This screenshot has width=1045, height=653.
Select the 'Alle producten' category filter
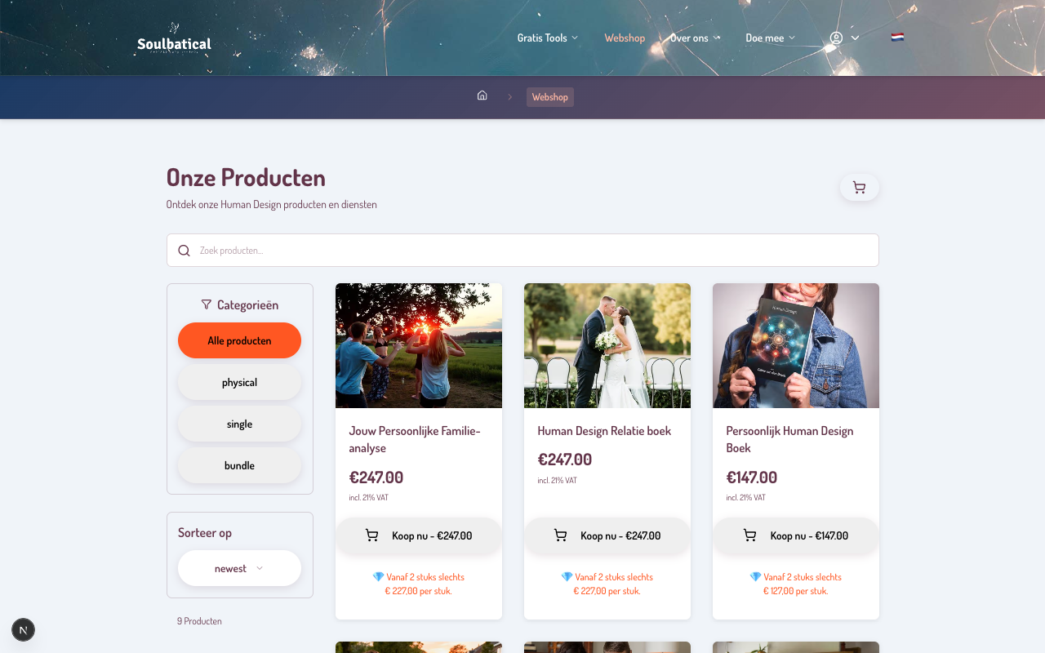click(239, 340)
